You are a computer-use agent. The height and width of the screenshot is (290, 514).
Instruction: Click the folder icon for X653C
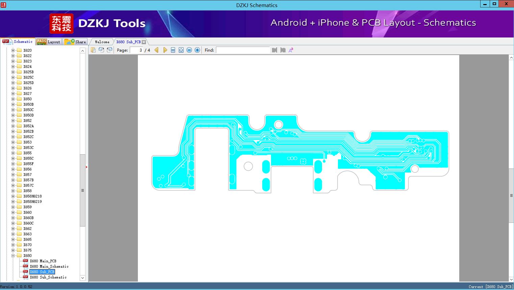tap(19, 148)
